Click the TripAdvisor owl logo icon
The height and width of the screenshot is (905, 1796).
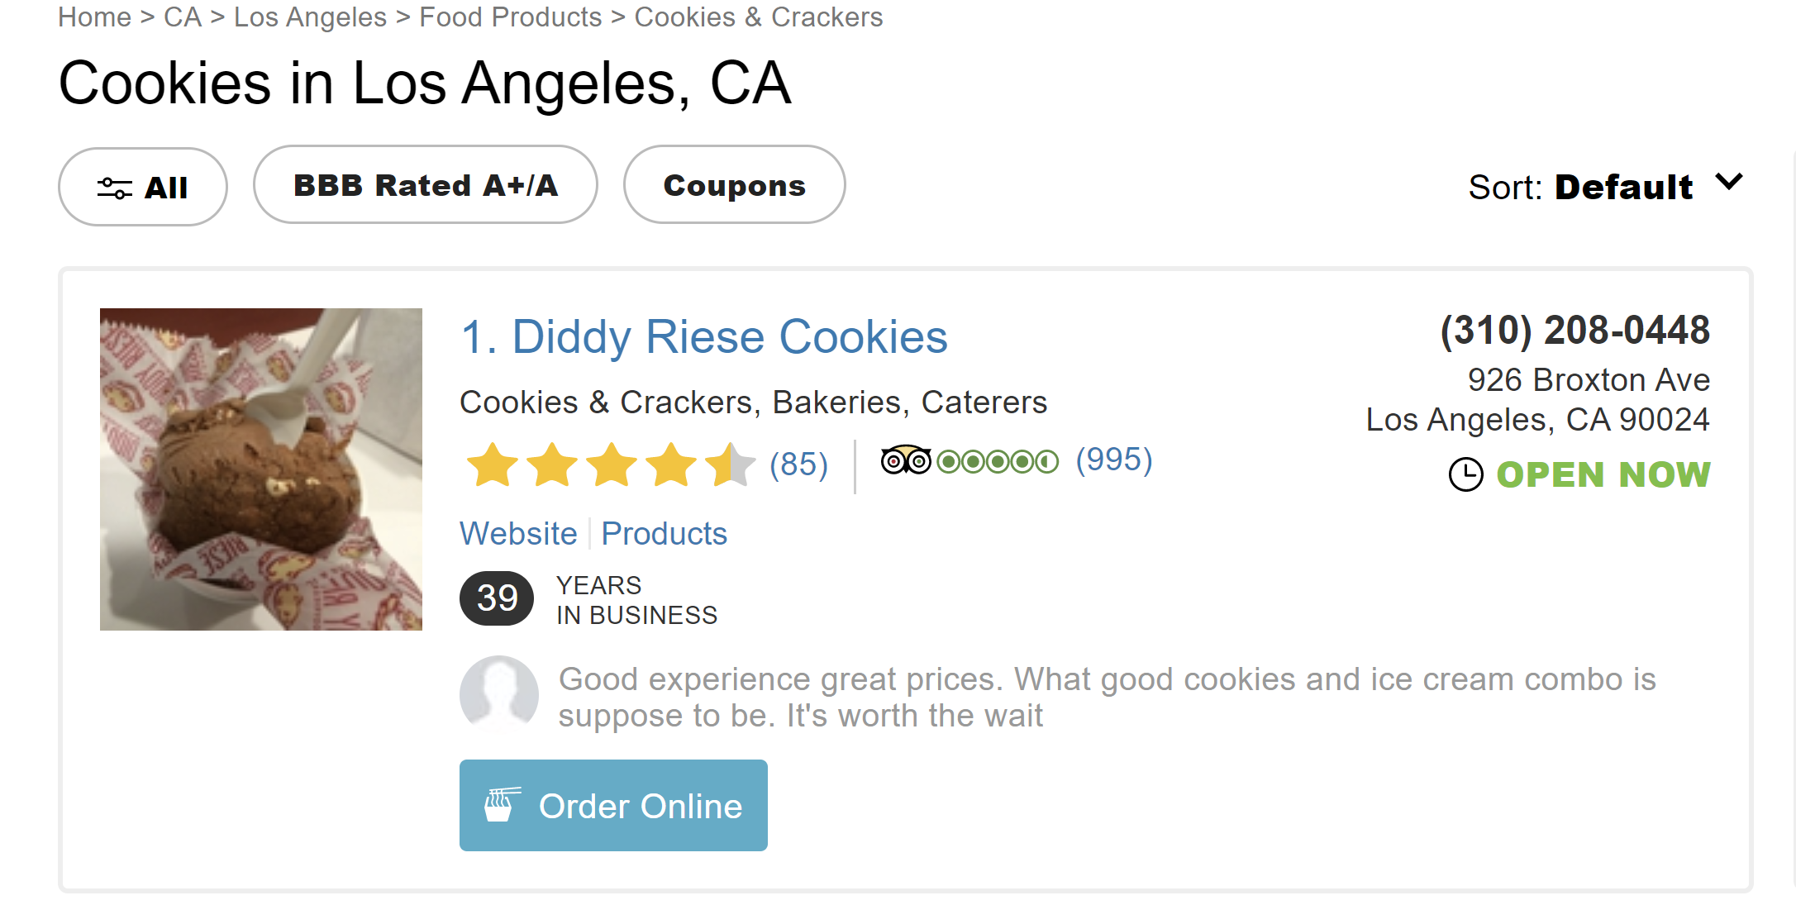click(905, 460)
